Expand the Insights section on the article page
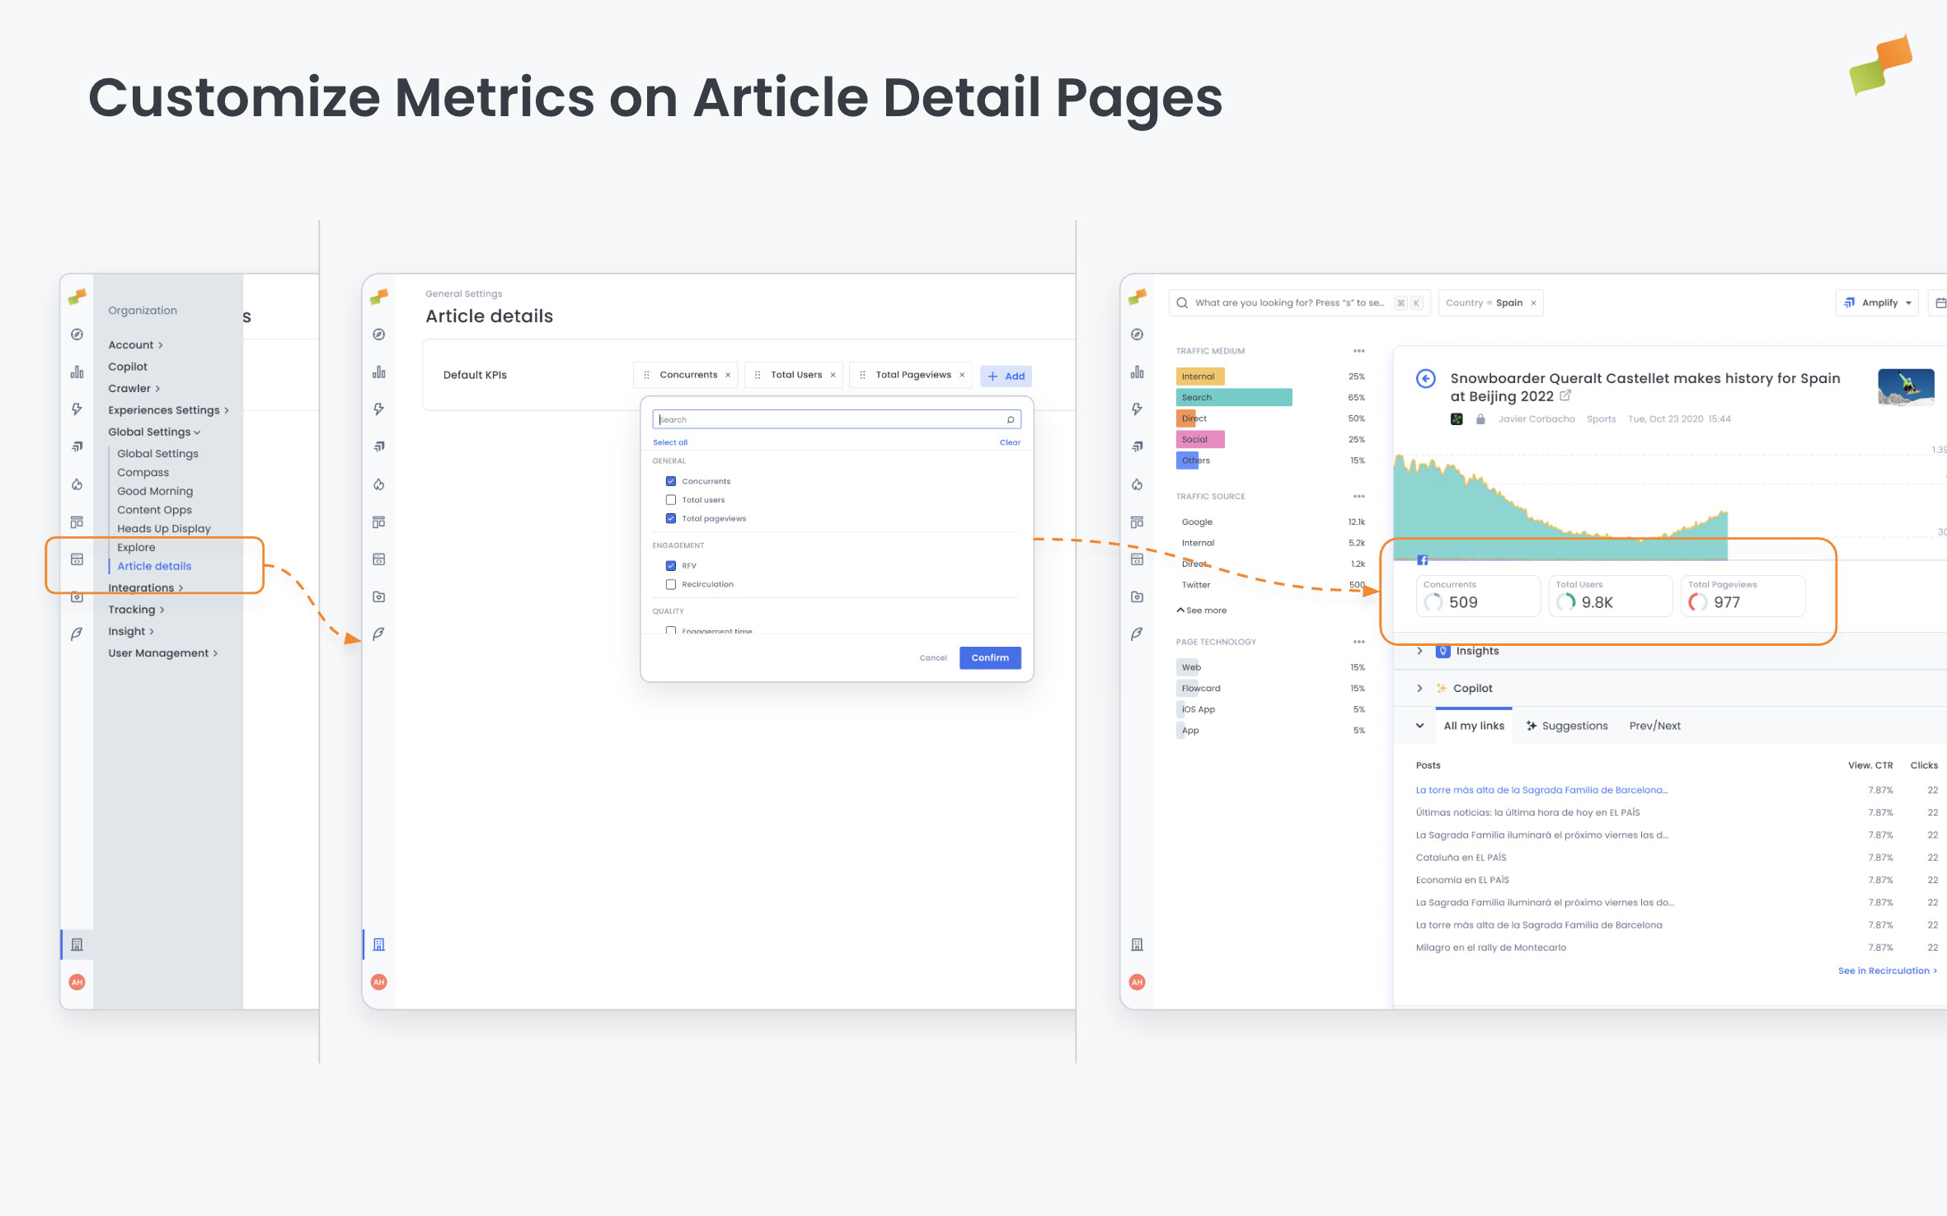1947x1216 pixels. (x=1420, y=651)
